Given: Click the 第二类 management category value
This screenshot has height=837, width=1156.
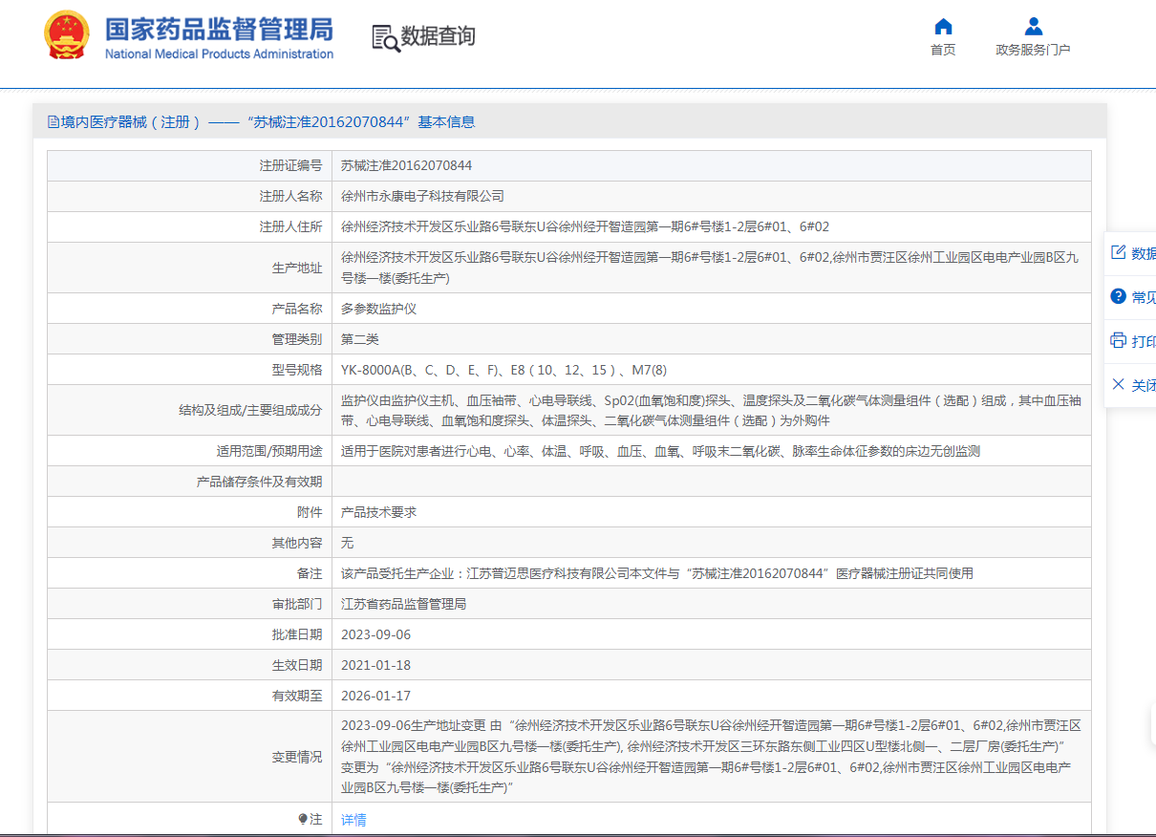Looking at the screenshot, I should pos(360,339).
